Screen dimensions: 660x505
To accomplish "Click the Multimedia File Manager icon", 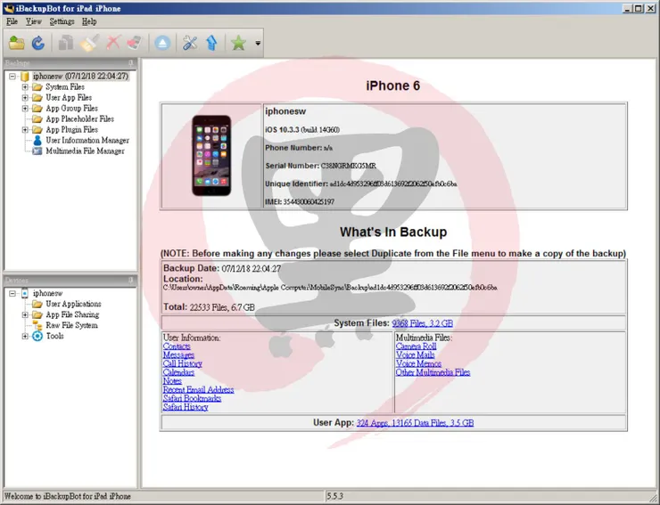I will 37,151.
